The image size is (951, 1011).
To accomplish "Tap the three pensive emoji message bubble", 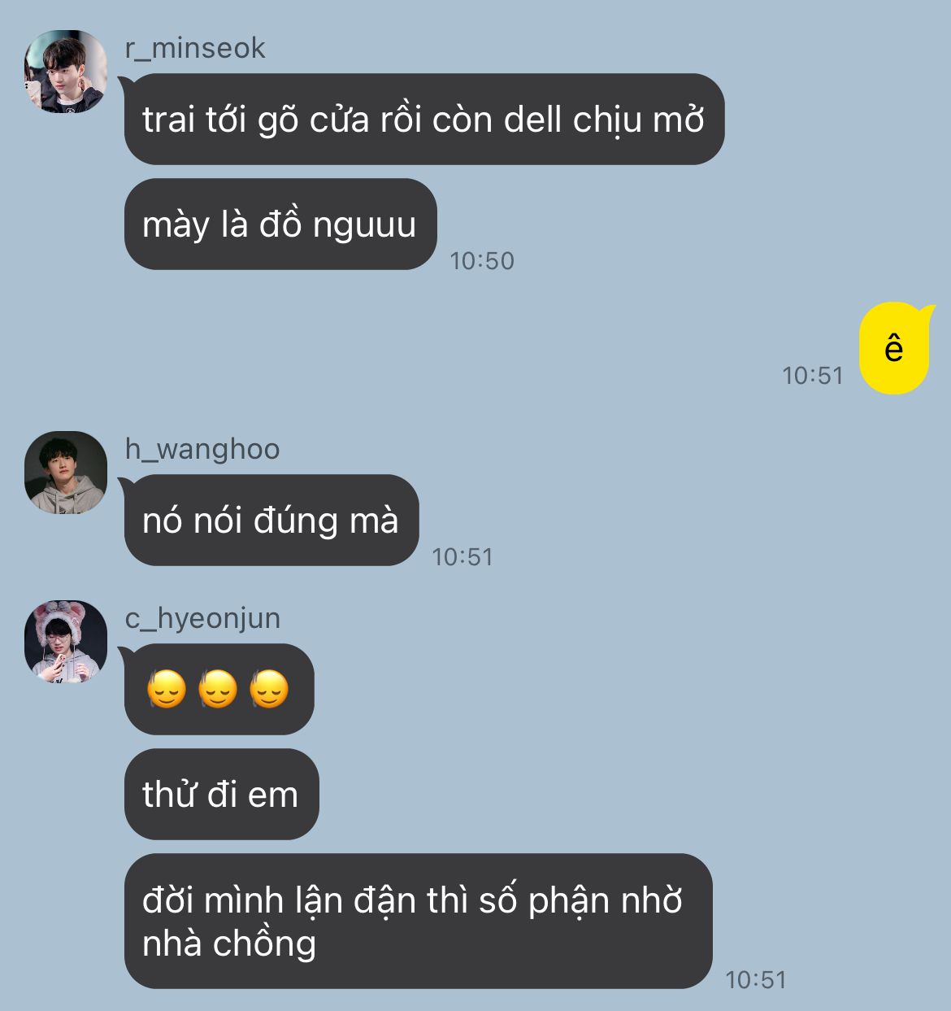I will pos(219,690).
